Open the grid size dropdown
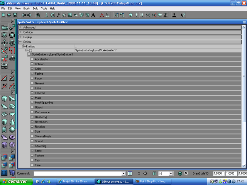This screenshot has height=185, width=247. [170, 174]
